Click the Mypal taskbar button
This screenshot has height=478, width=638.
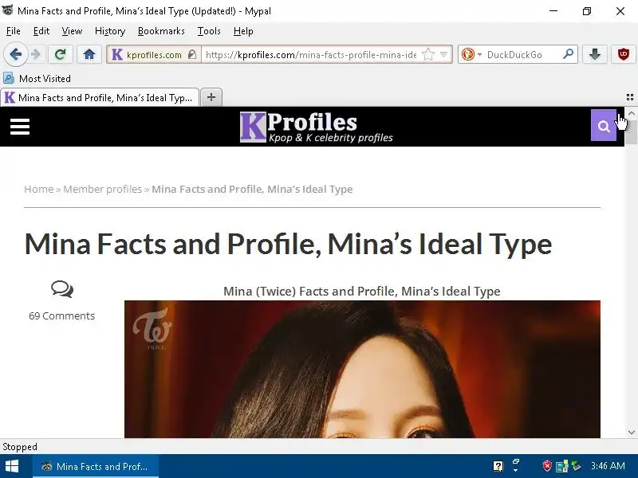click(x=96, y=466)
